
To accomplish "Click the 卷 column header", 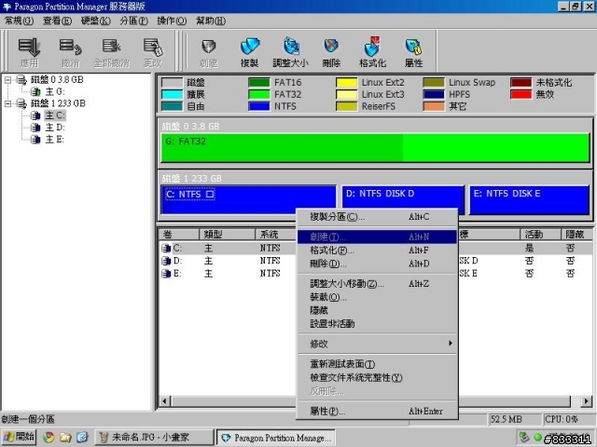I will coord(178,234).
